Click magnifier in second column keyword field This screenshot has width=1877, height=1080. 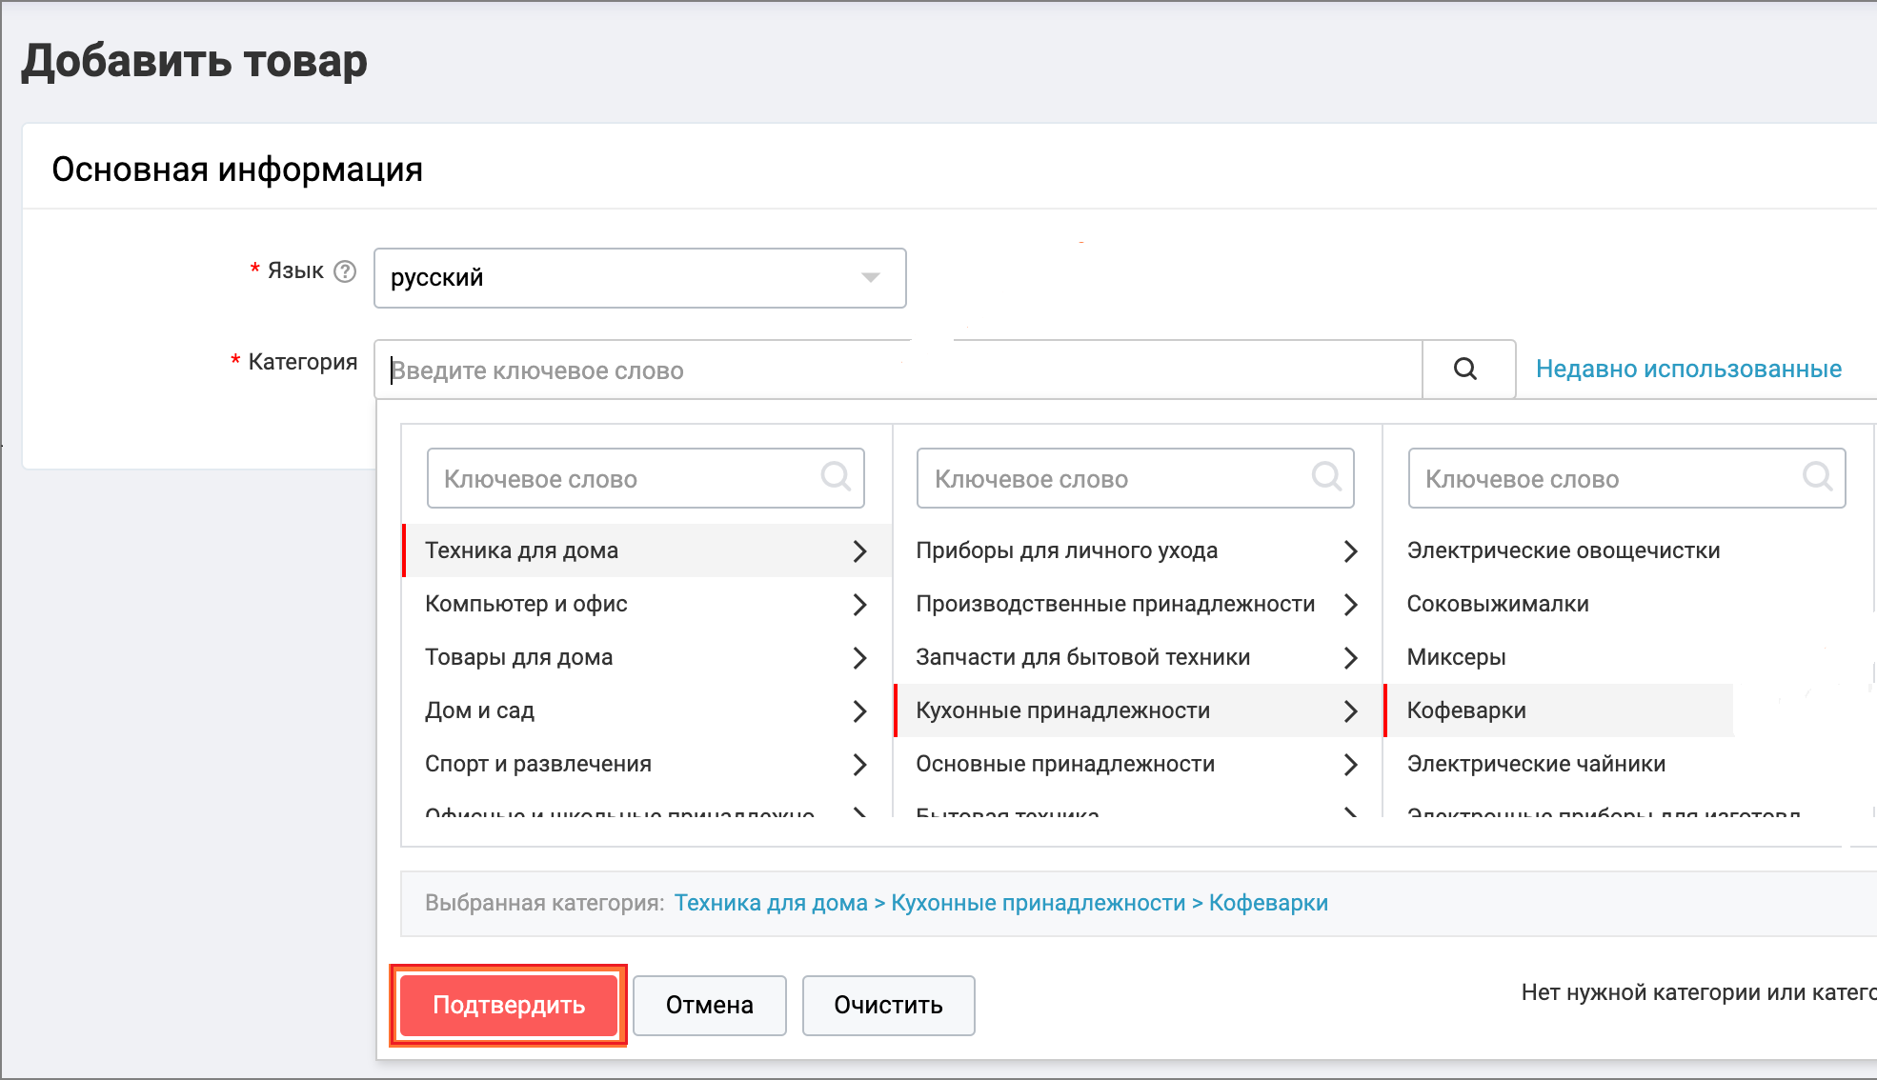tap(1326, 476)
